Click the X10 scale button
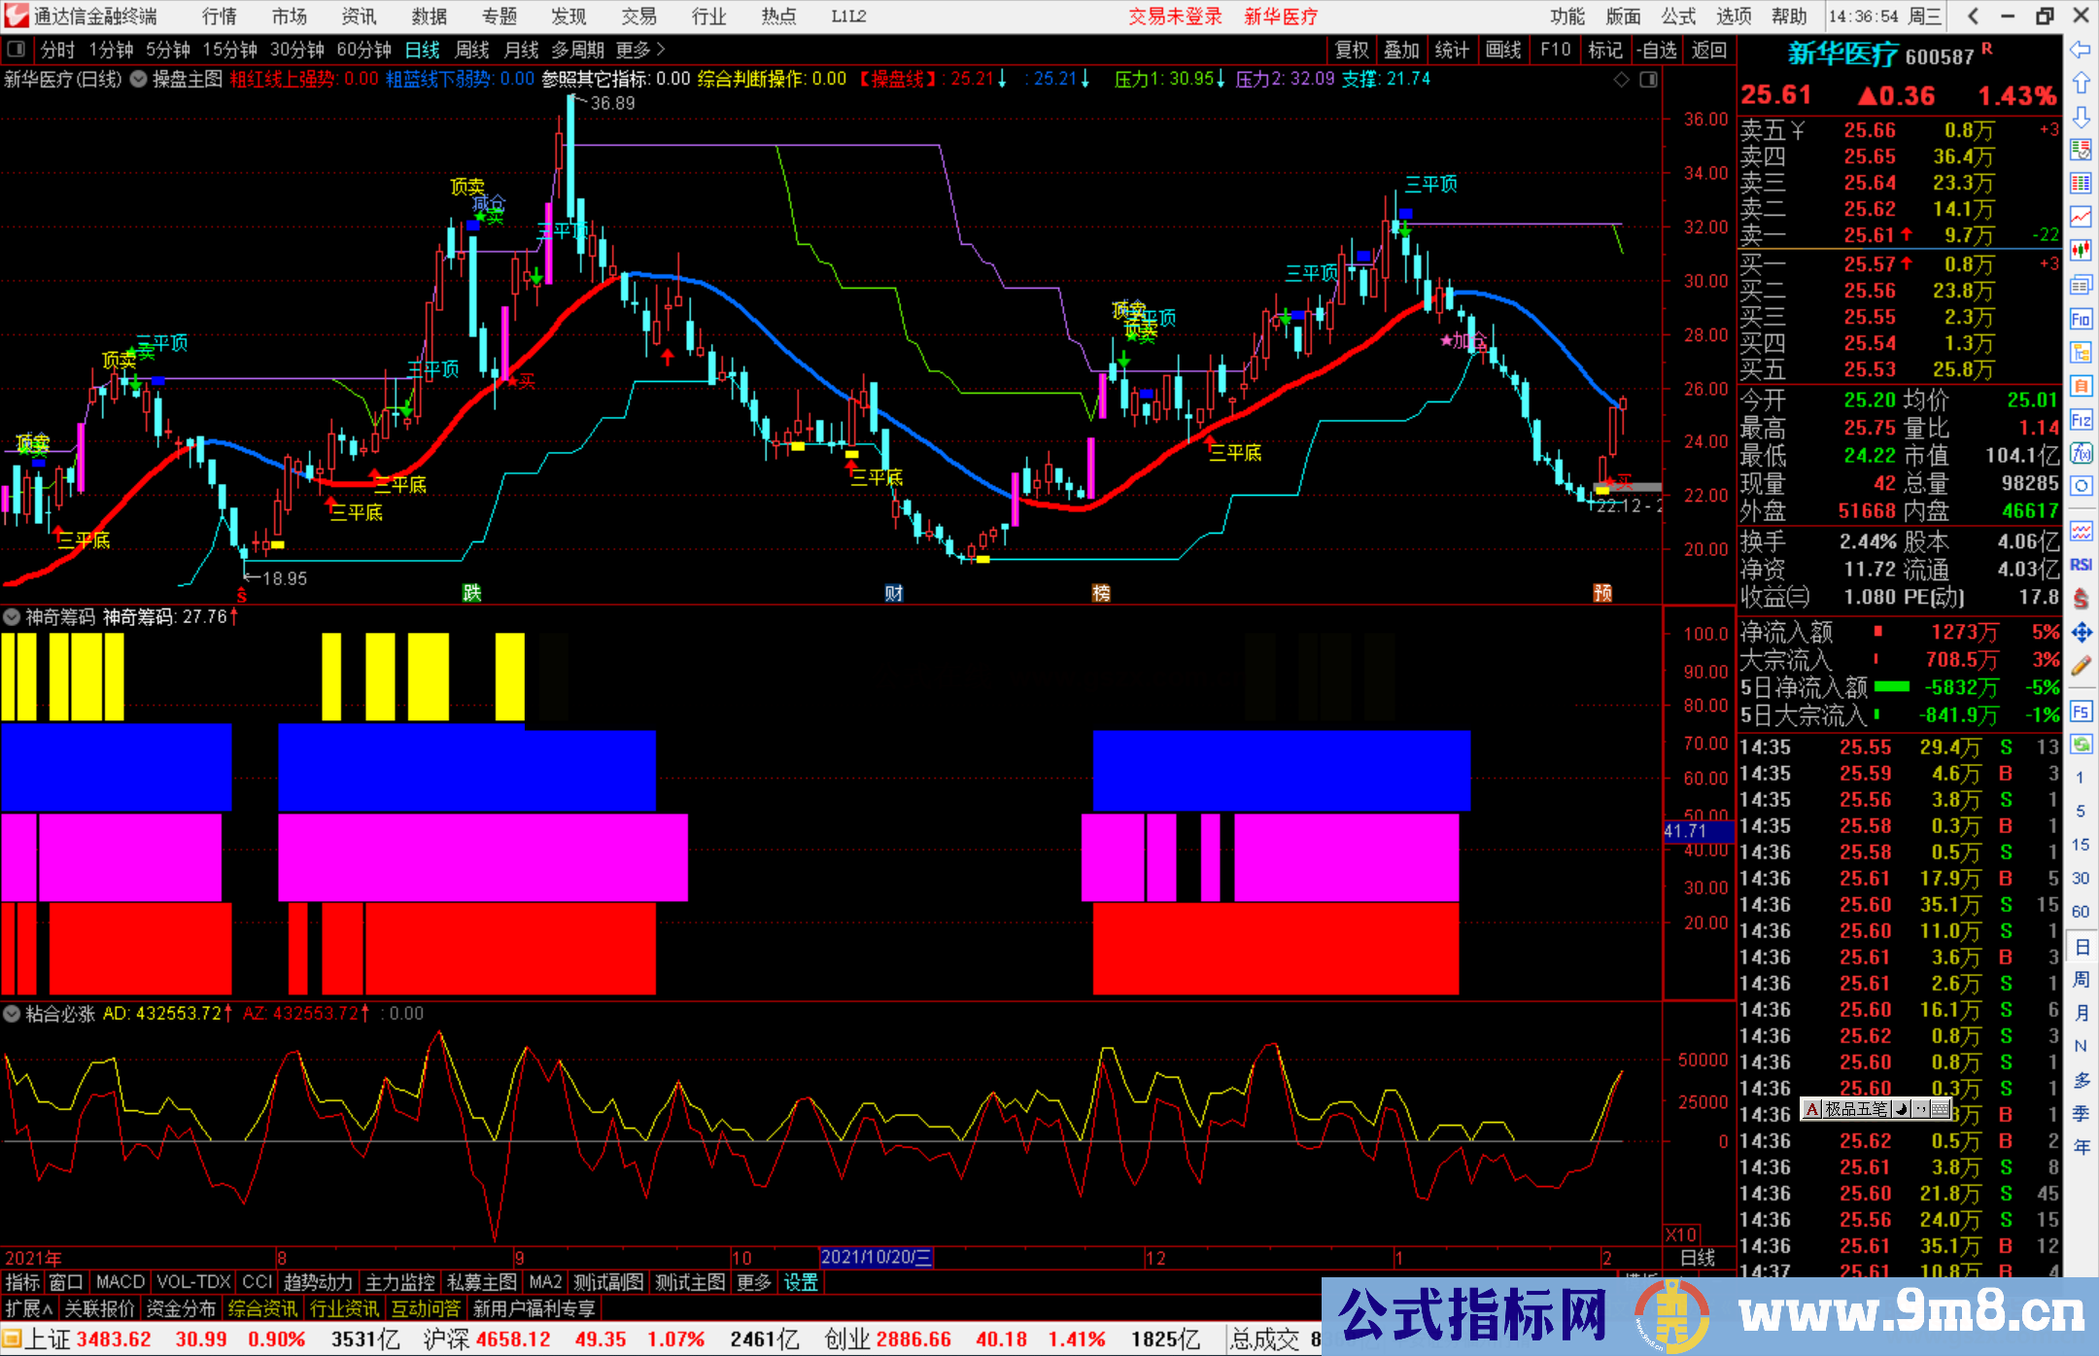 click(x=1681, y=1234)
